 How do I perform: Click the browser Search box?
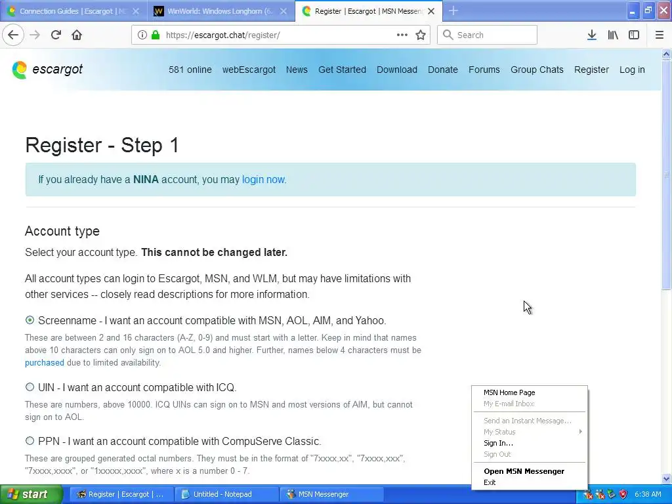[x=487, y=35]
